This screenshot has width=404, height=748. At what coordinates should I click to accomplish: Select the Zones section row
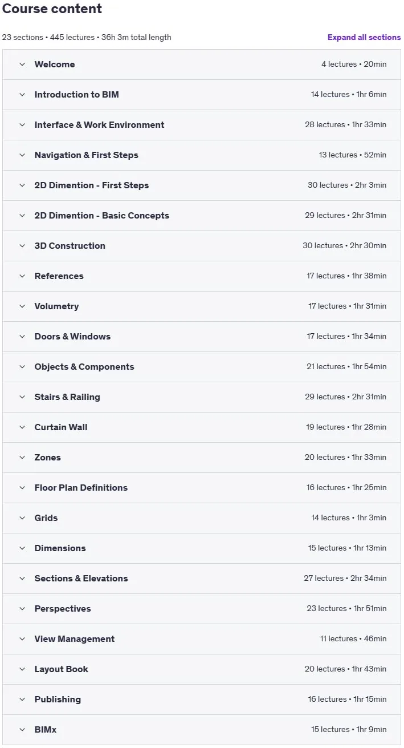pos(202,458)
